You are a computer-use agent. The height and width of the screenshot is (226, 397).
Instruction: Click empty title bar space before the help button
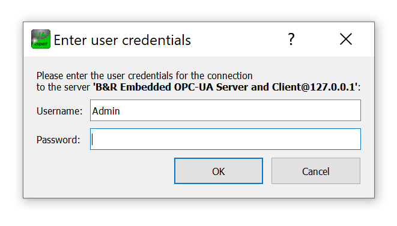pos(238,39)
